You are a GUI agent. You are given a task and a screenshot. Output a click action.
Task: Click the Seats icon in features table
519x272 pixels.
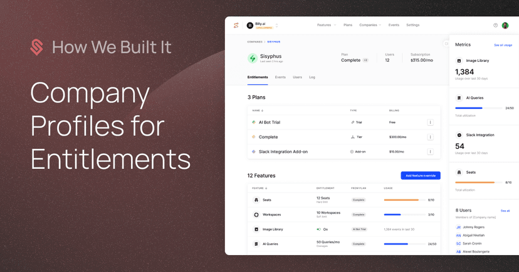pos(256,200)
